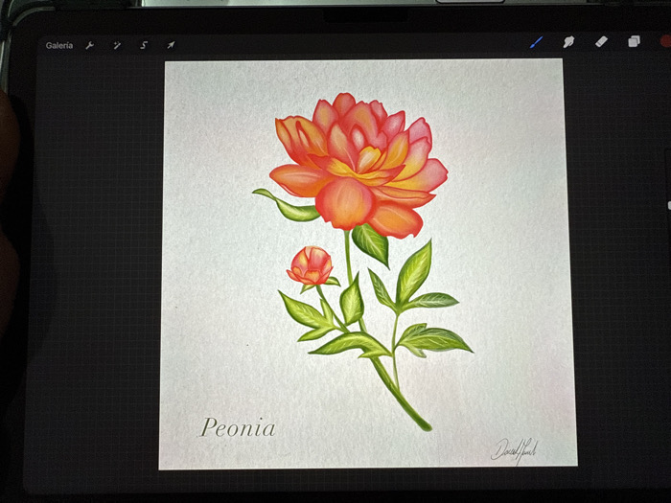Tap the small peony bud

click(311, 265)
